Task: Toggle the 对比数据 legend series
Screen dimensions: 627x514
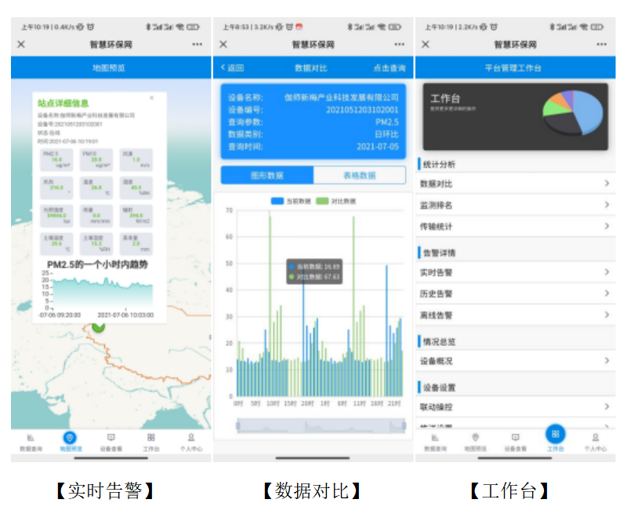Action: click(x=335, y=202)
